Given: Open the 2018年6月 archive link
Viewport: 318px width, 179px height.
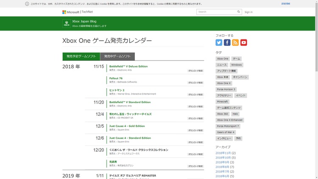Looking at the screenshot, I should pos(222,176).
